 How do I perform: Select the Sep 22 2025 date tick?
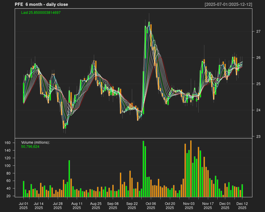tap(132, 205)
